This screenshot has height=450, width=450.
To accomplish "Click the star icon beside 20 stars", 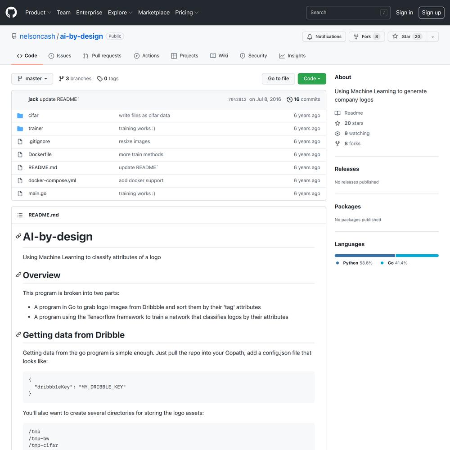I will (x=337, y=123).
